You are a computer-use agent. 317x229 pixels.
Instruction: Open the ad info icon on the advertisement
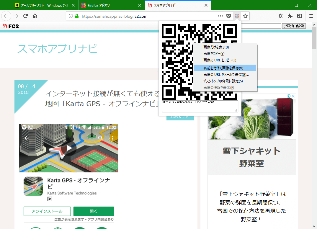pyautogui.click(x=289, y=96)
